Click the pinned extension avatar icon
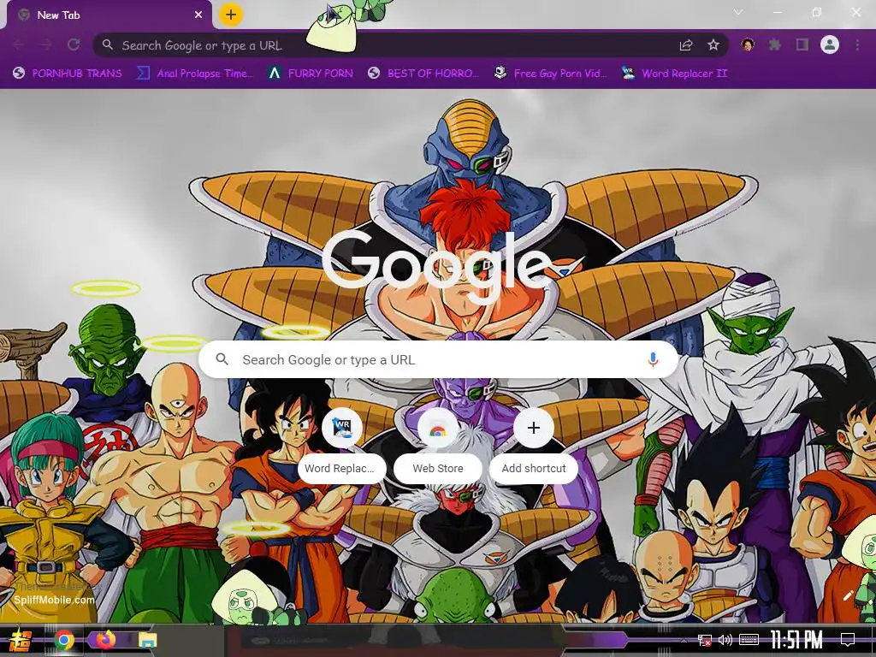The height and width of the screenshot is (657, 876). click(x=748, y=44)
